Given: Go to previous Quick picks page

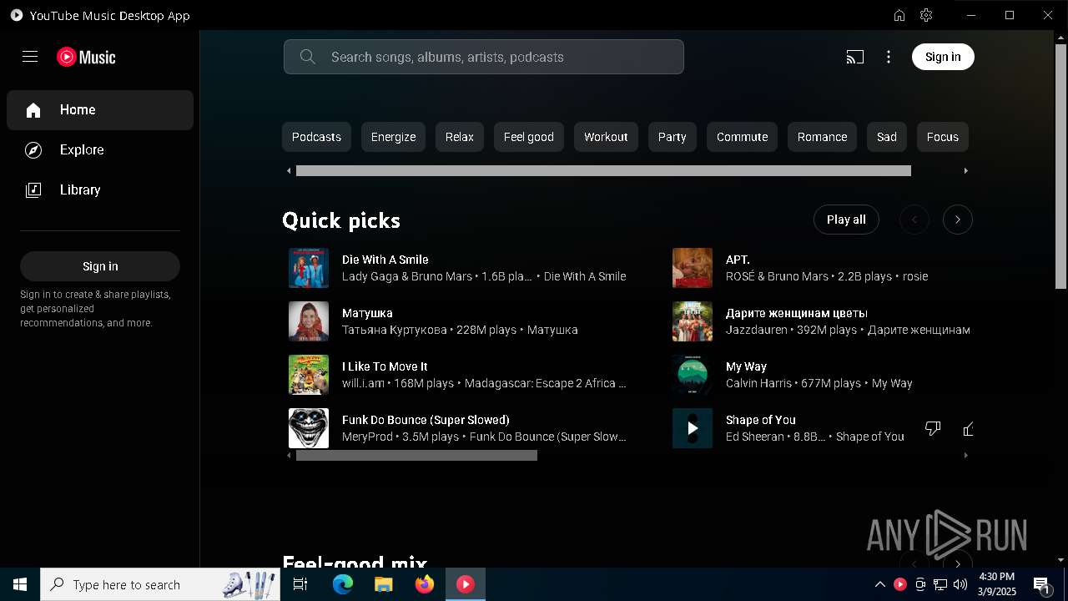Looking at the screenshot, I should (914, 220).
